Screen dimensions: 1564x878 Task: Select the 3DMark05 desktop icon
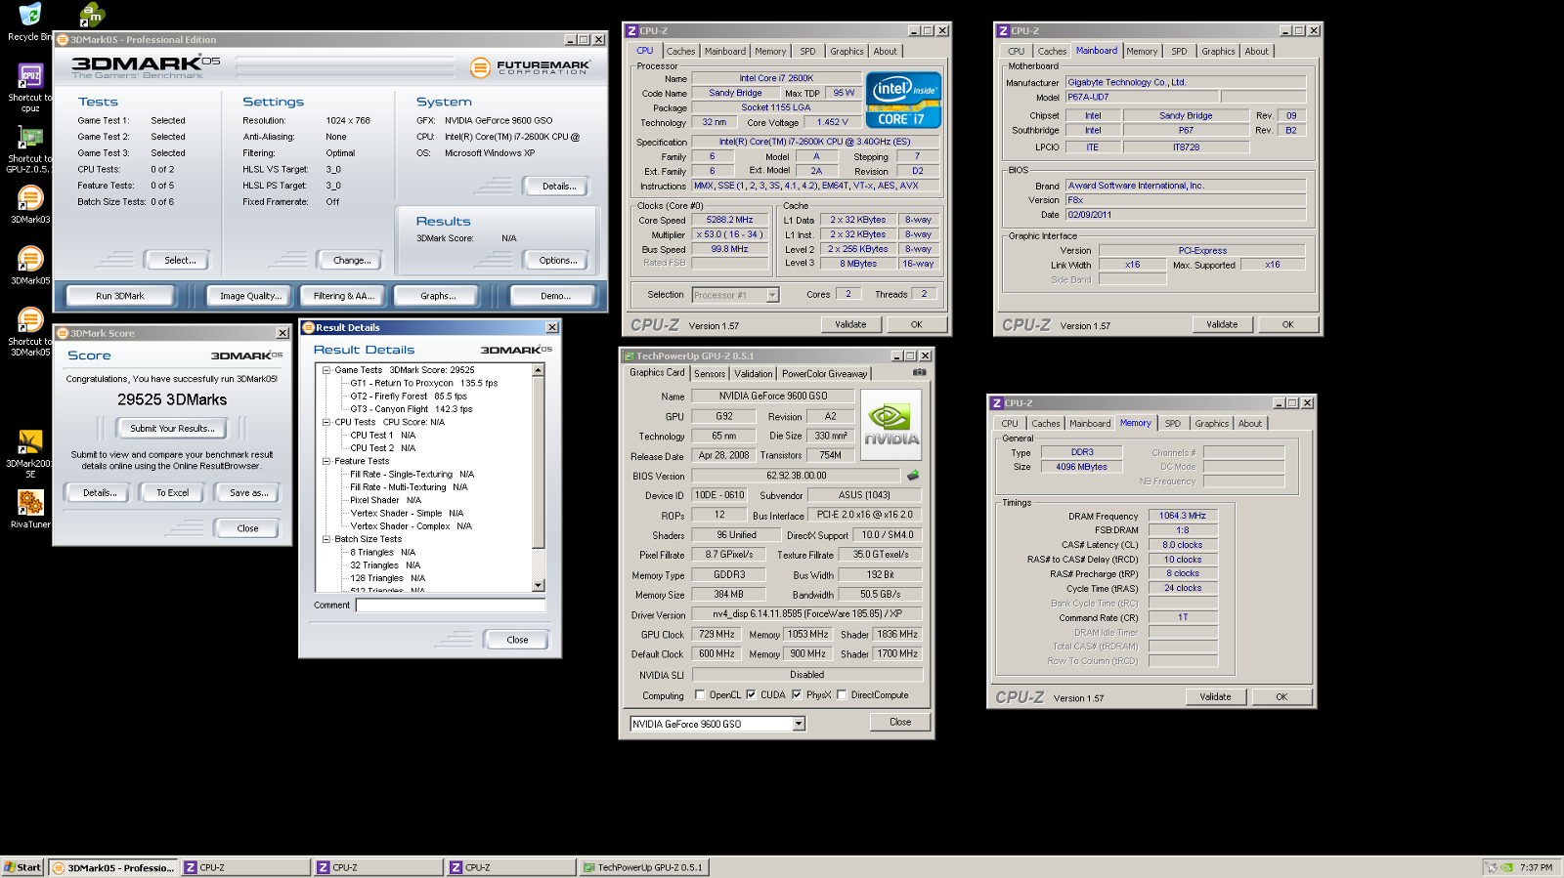coord(30,259)
